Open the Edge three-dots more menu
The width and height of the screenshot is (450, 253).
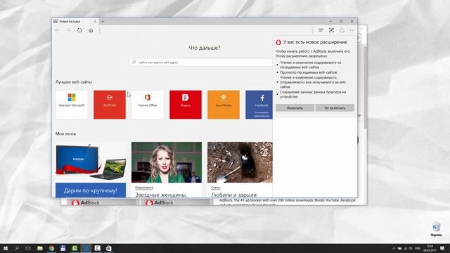[x=352, y=30]
